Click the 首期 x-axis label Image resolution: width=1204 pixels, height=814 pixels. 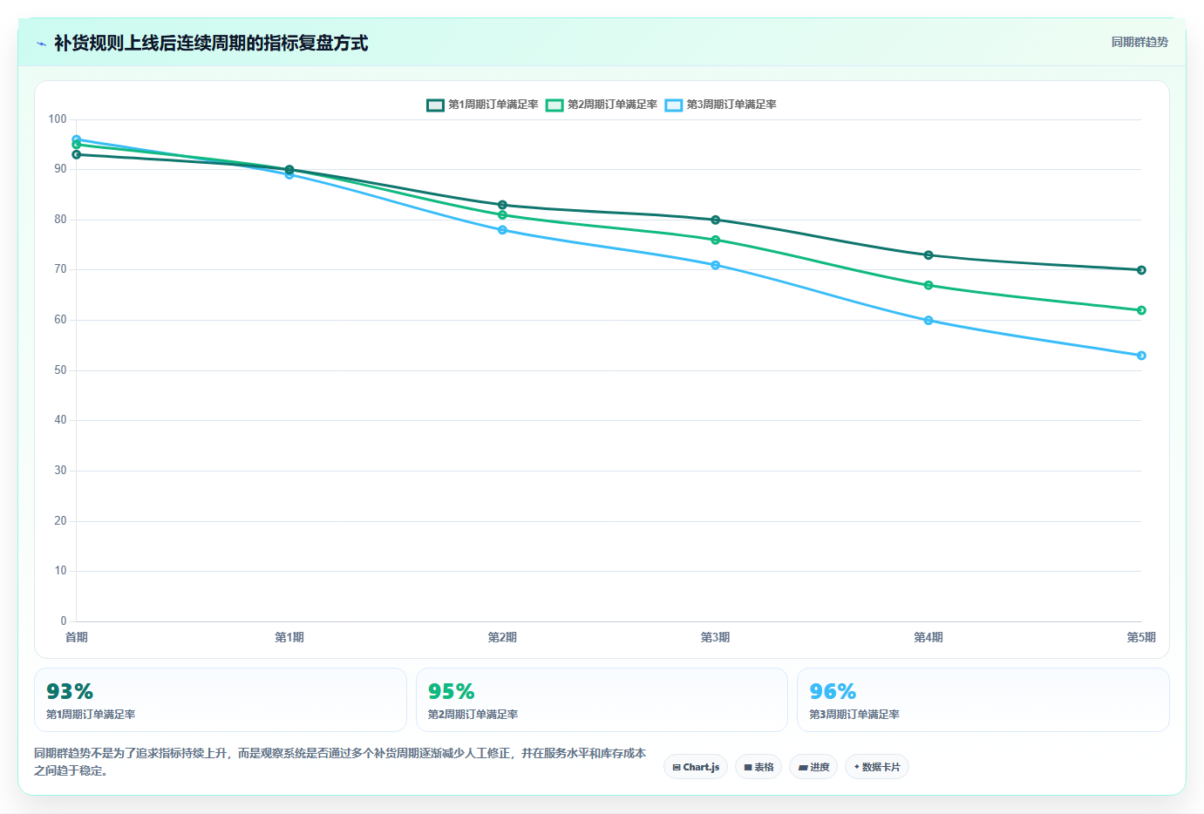coord(77,637)
